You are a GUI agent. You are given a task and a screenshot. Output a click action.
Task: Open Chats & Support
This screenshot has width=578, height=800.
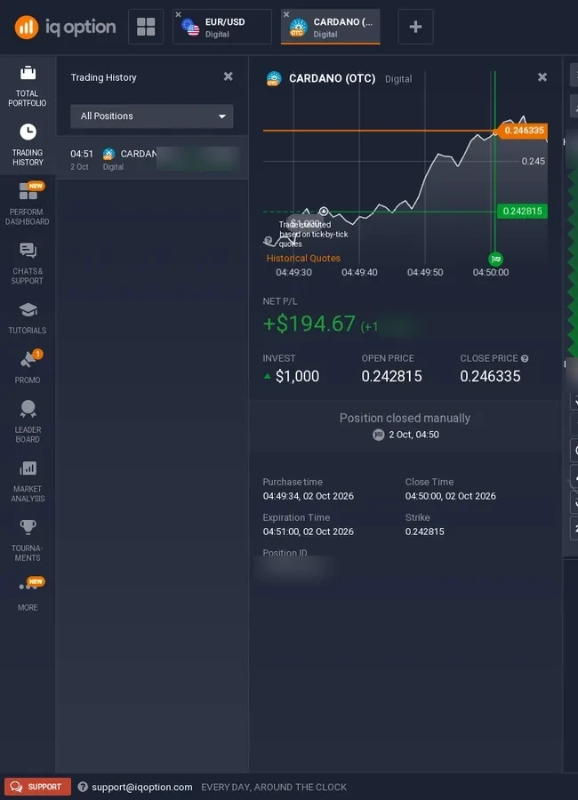click(x=28, y=263)
